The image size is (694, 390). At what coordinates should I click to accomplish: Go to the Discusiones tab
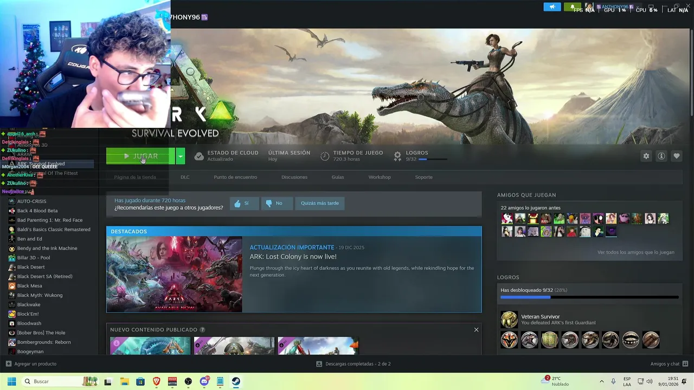point(294,177)
